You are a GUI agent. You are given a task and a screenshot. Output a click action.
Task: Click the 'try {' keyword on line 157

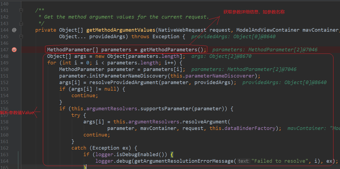(x=79, y=115)
